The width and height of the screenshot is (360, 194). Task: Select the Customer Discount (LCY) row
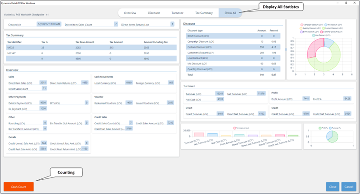click(x=233, y=53)
